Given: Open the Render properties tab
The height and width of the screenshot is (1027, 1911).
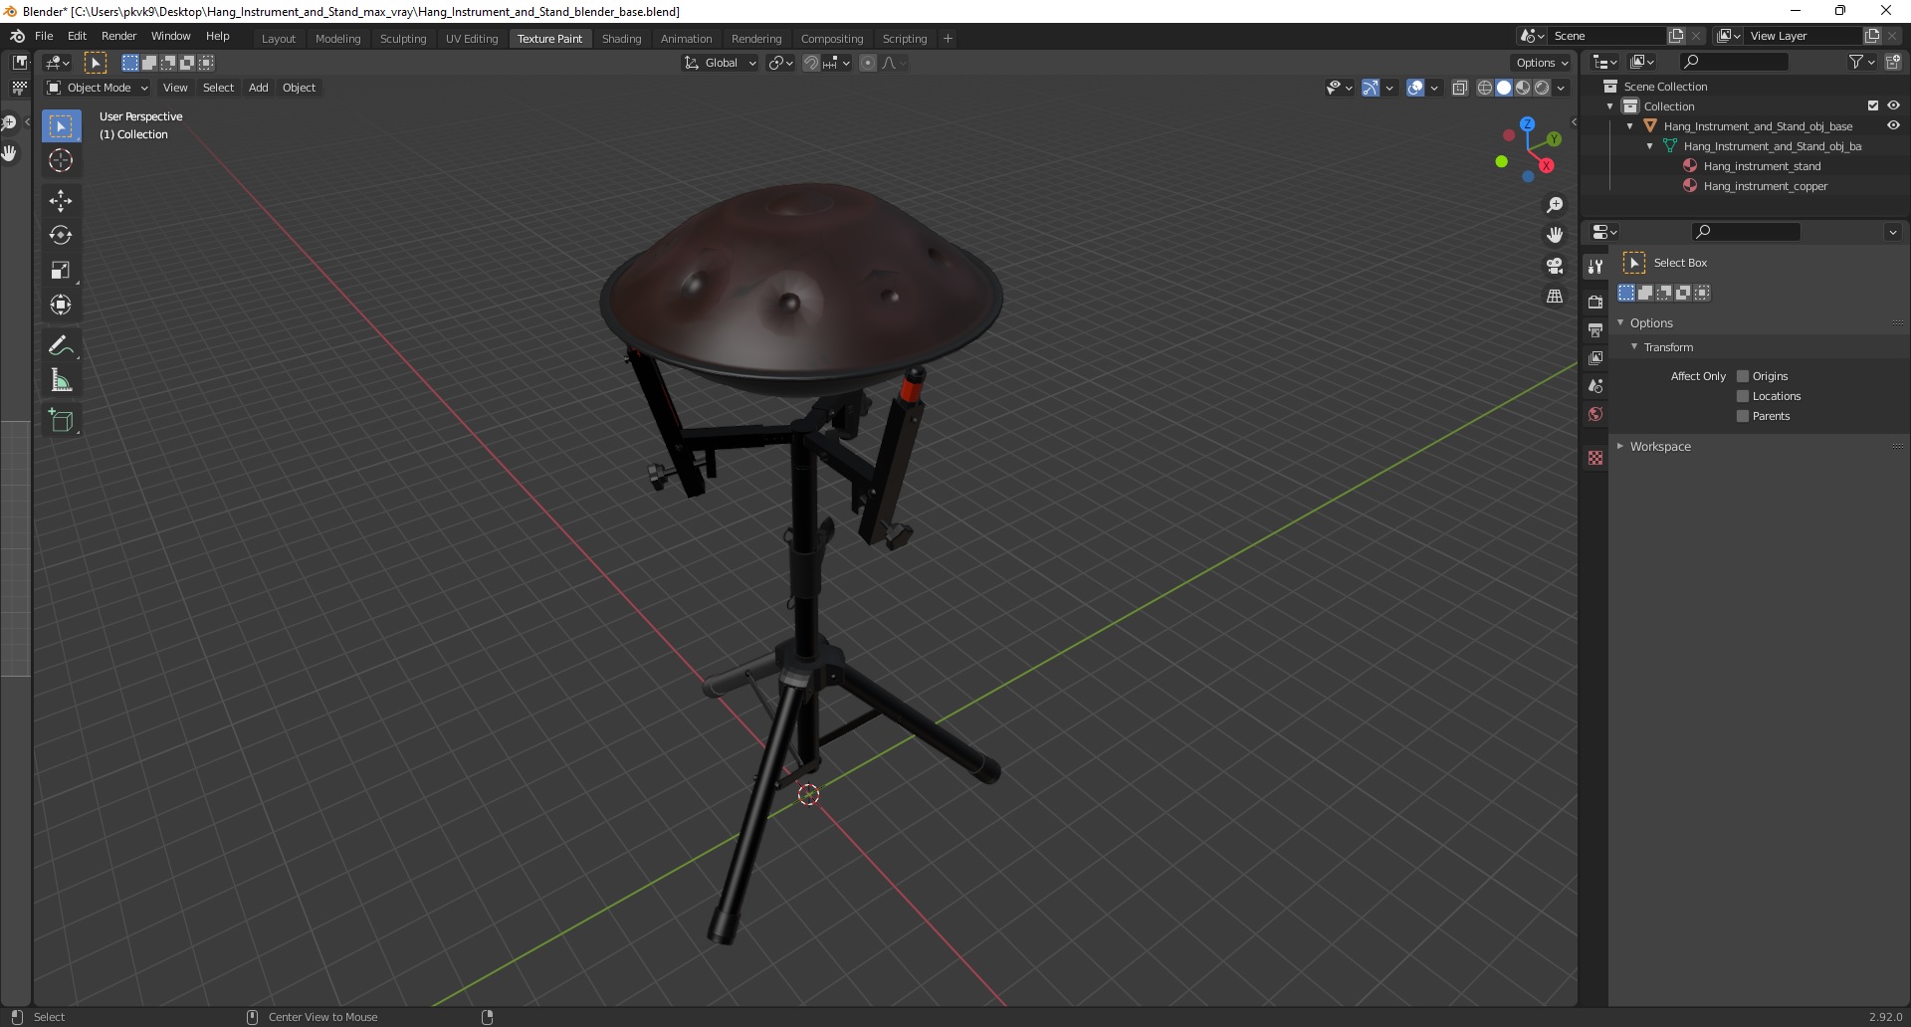Looking at the screenshot, I should click(x=1595, y=302).
